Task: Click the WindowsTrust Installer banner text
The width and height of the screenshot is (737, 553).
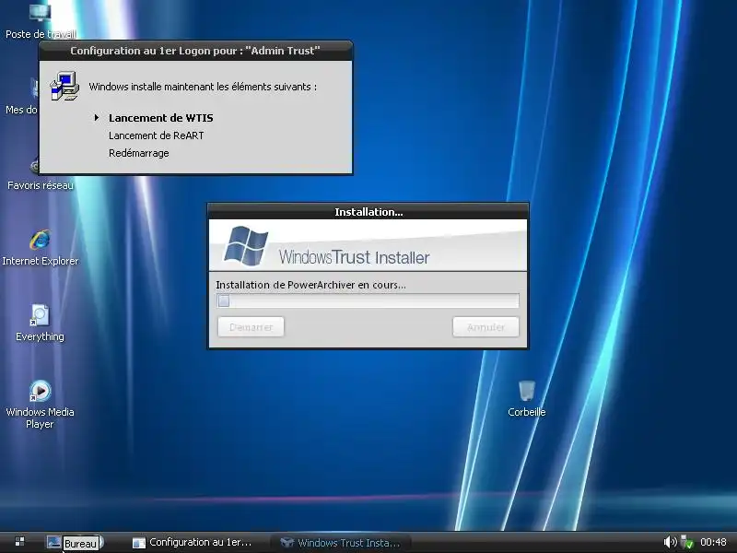Action: (354, 257)
